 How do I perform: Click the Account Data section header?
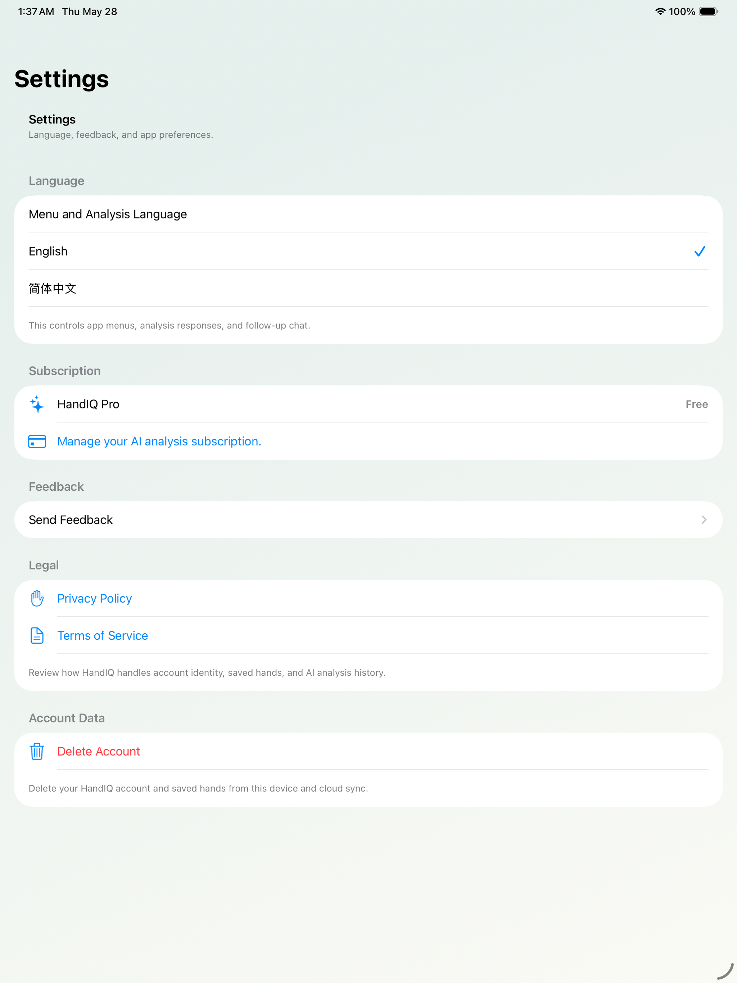click(x=67, y=718)
